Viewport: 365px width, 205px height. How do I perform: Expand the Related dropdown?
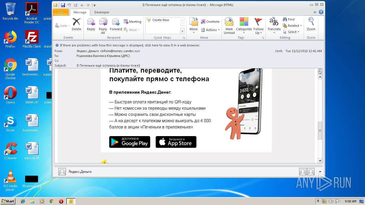(x=292, y=26)
